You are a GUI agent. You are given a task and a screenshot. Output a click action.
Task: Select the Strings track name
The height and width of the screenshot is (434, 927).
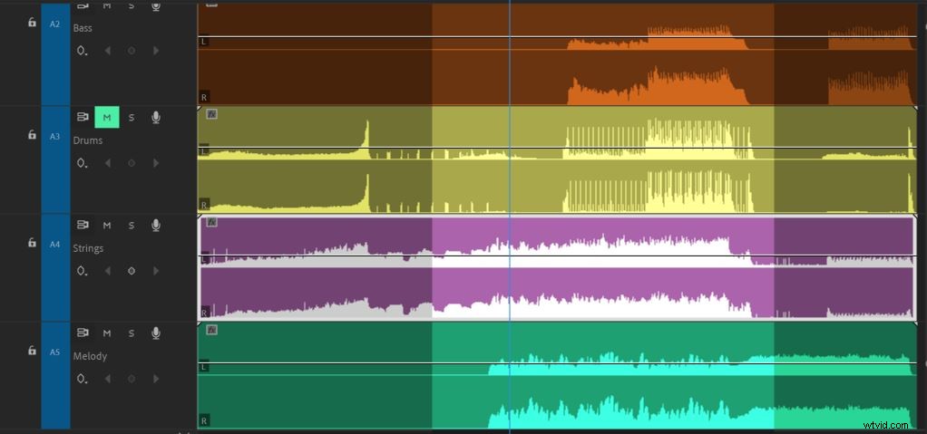[x=89, y=248]
